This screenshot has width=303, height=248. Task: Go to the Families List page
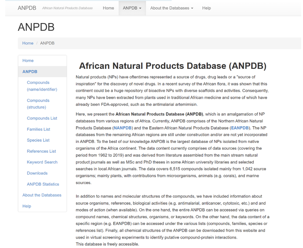point(38,129)
